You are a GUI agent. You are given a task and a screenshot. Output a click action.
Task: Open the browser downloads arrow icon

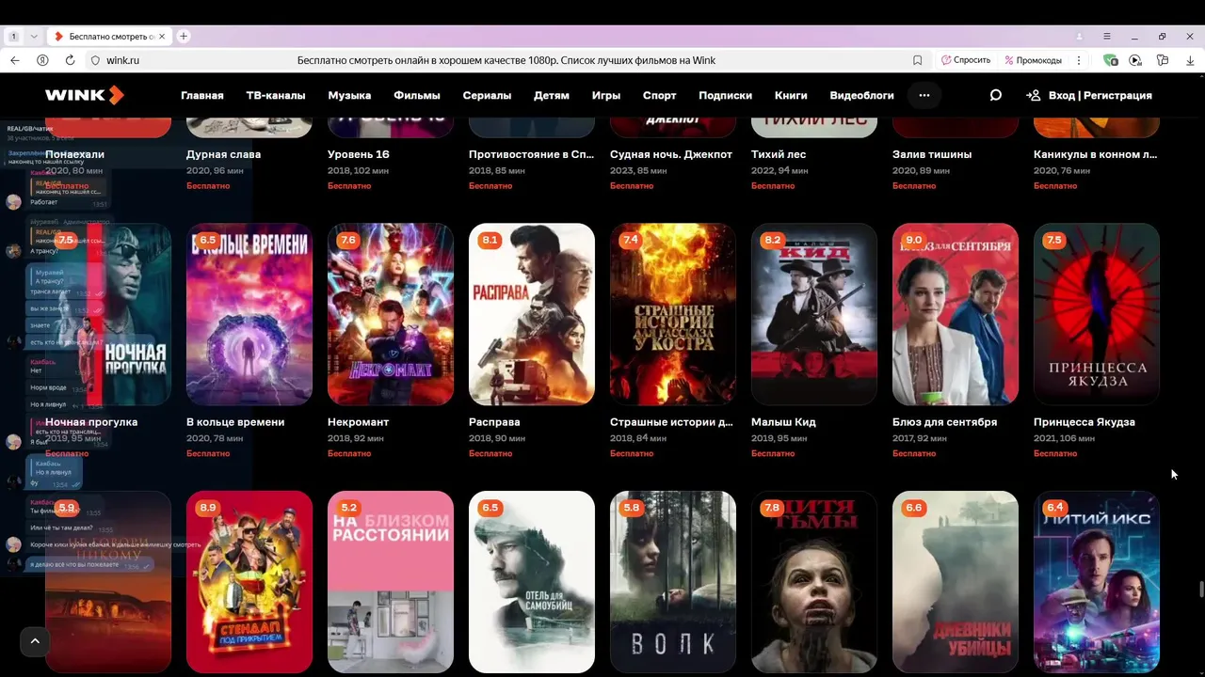(1190, 60)
